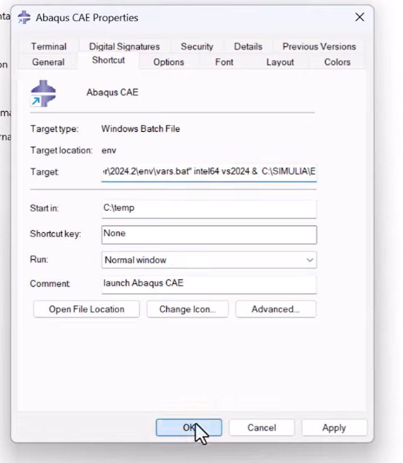Screen dimensions: 403x463
Task: Click the large Abaqus CAE shortcut icon
Action: (x=43, y=93)
